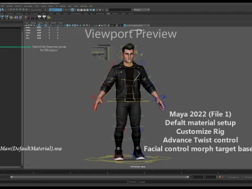The height and width of the screenshot is (189, 252).
Task: Click the Faces row in heads-up display
Action: [42, 33]
